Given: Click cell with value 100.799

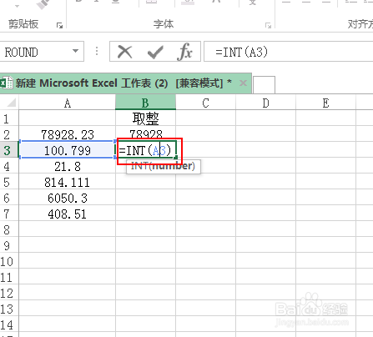Looking at the screenshot, I should pos(67,150).
